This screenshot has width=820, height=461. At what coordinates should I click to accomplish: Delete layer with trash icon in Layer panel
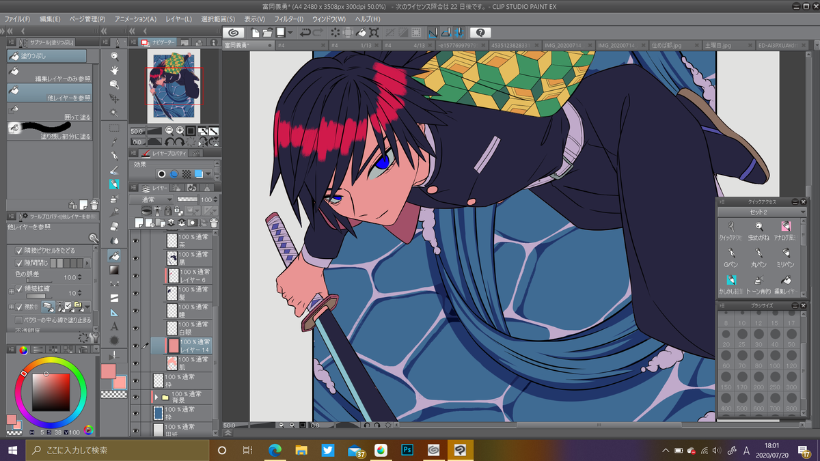(213, 223)
